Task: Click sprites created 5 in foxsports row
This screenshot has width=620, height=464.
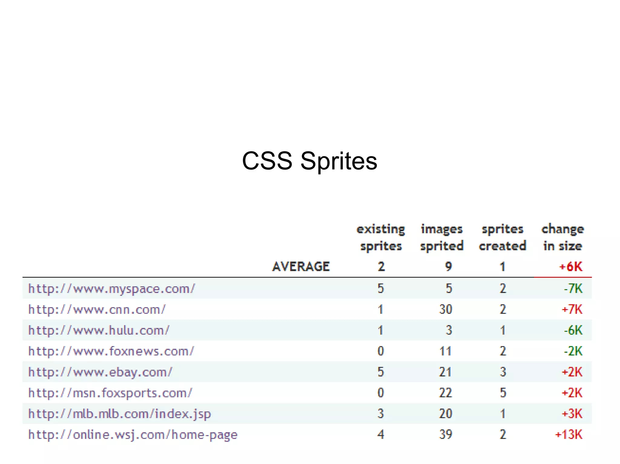Action: pos(503,393)
